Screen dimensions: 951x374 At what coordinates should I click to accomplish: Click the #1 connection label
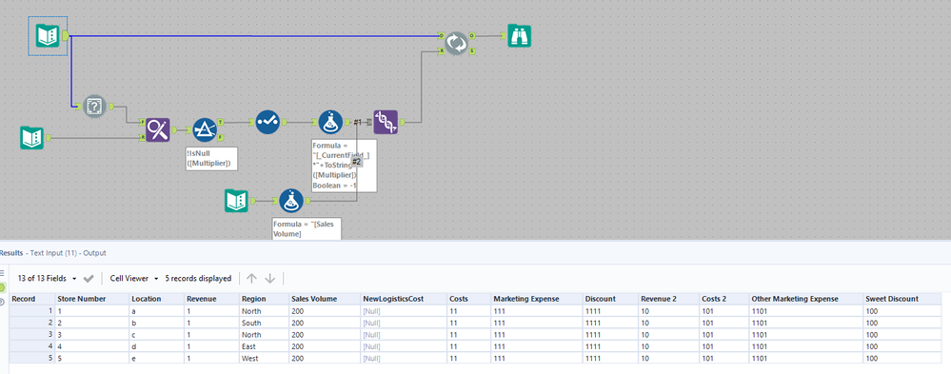tap(358, 122)
